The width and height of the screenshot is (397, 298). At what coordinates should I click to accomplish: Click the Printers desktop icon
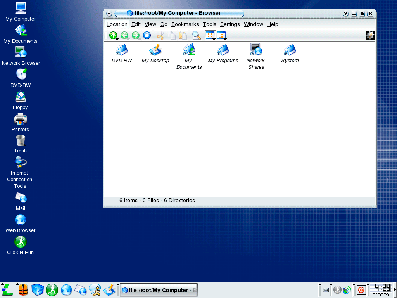pos(20,119)
